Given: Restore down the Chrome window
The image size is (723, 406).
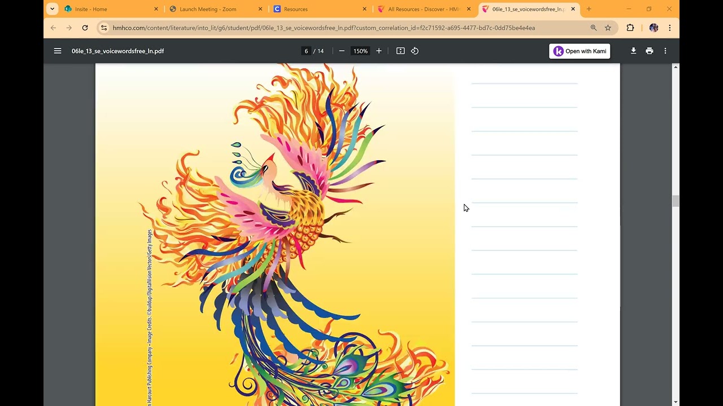Looking at the screenshot, I should pos(649,9).
